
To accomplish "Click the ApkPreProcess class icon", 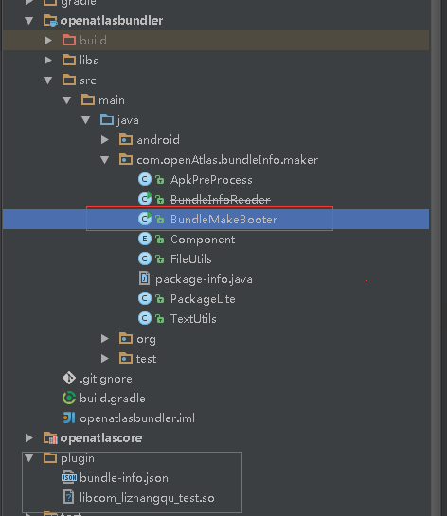I will pyautogui.click(x=145, y=179).
